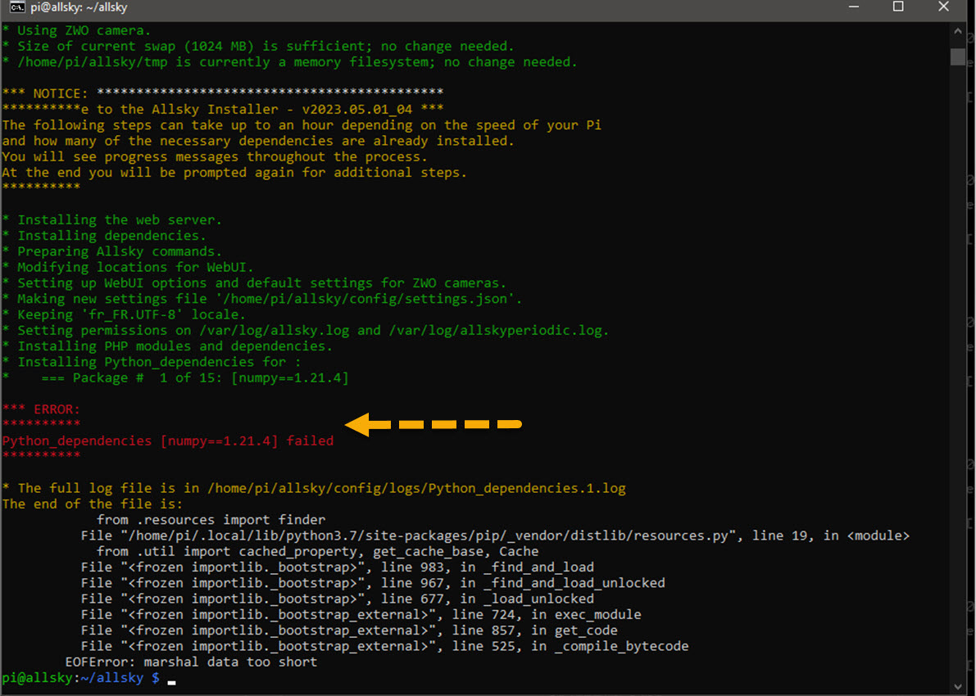Click the vertical scrollbar thumb
Screen dimensions: 976x696
pos(957,55)
